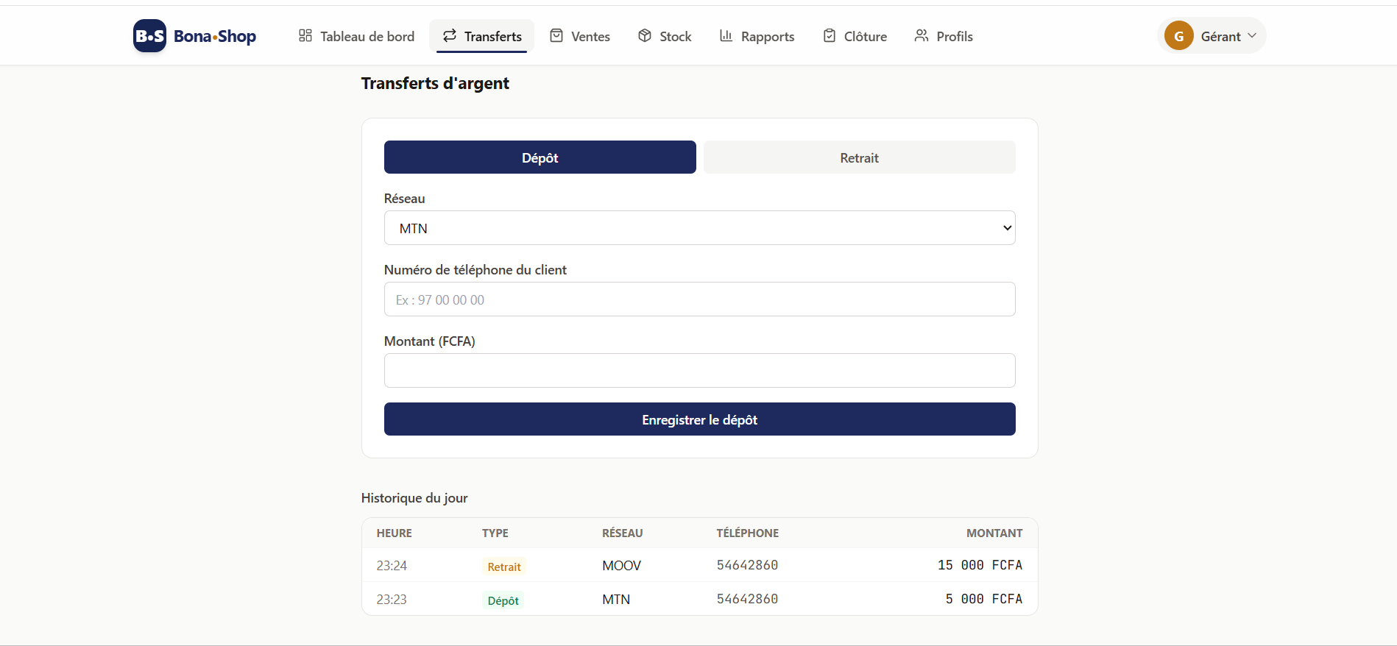Open the Tableau de bord page

click(357, 36)
